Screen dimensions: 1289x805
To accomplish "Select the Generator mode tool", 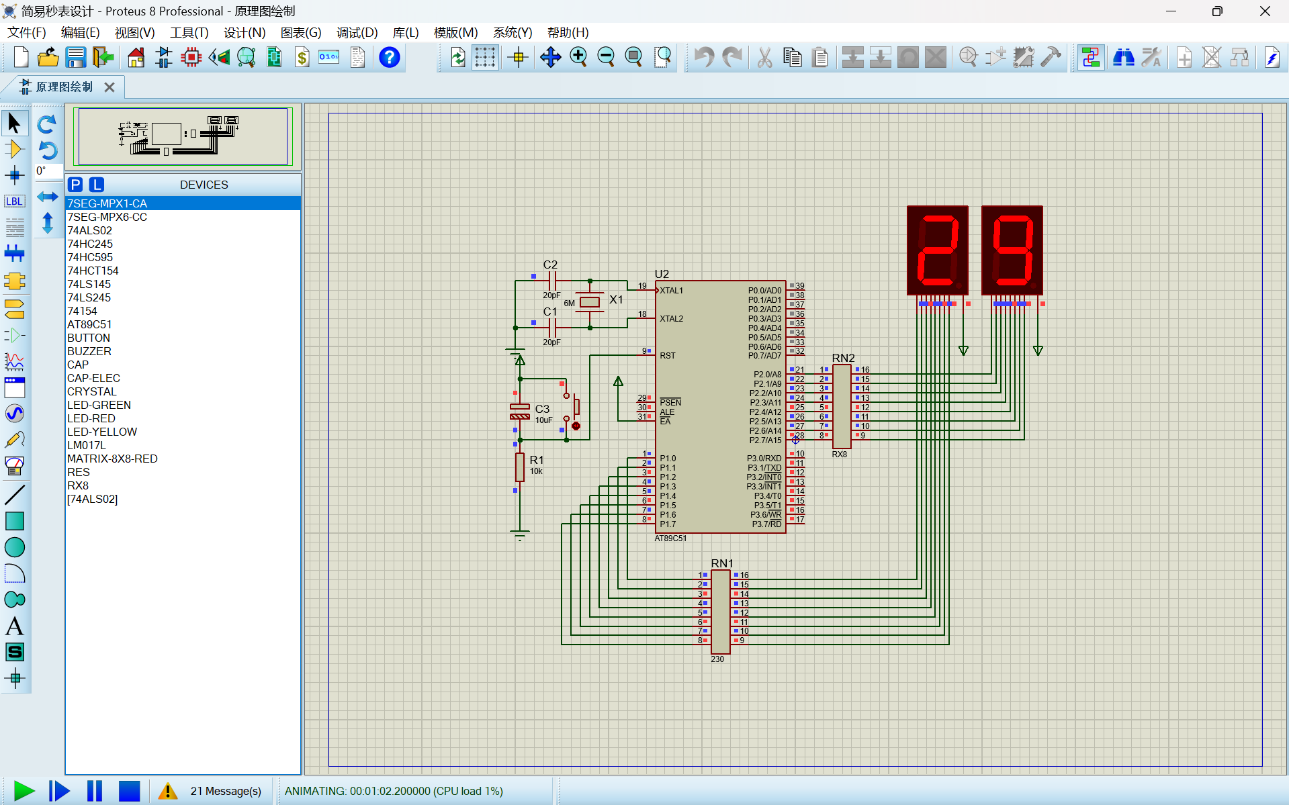I will [14, 413].
